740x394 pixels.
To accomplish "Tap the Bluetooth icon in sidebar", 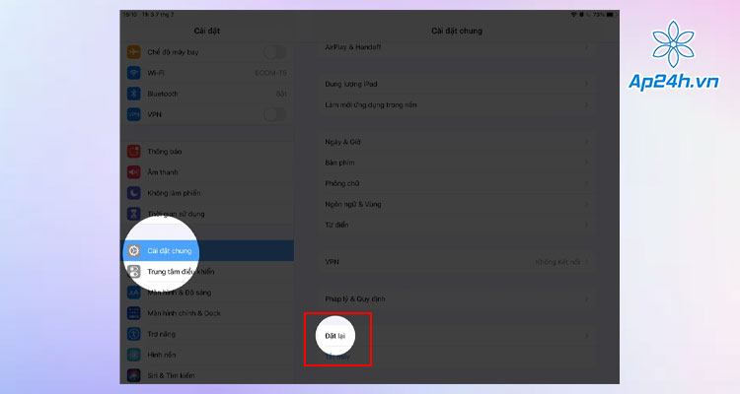I will [x=133, y=94].
